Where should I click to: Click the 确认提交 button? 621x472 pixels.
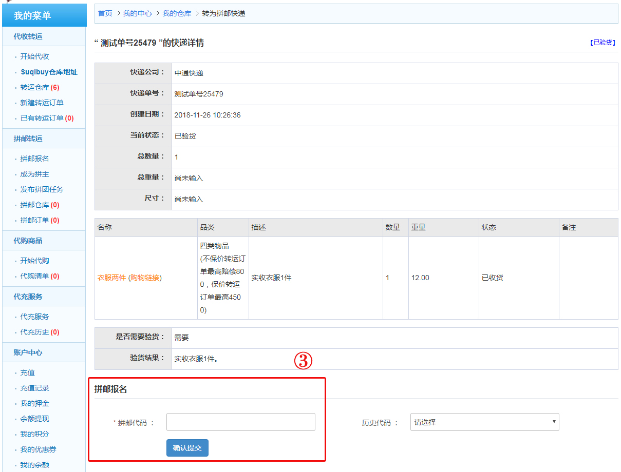click(187, 448)
